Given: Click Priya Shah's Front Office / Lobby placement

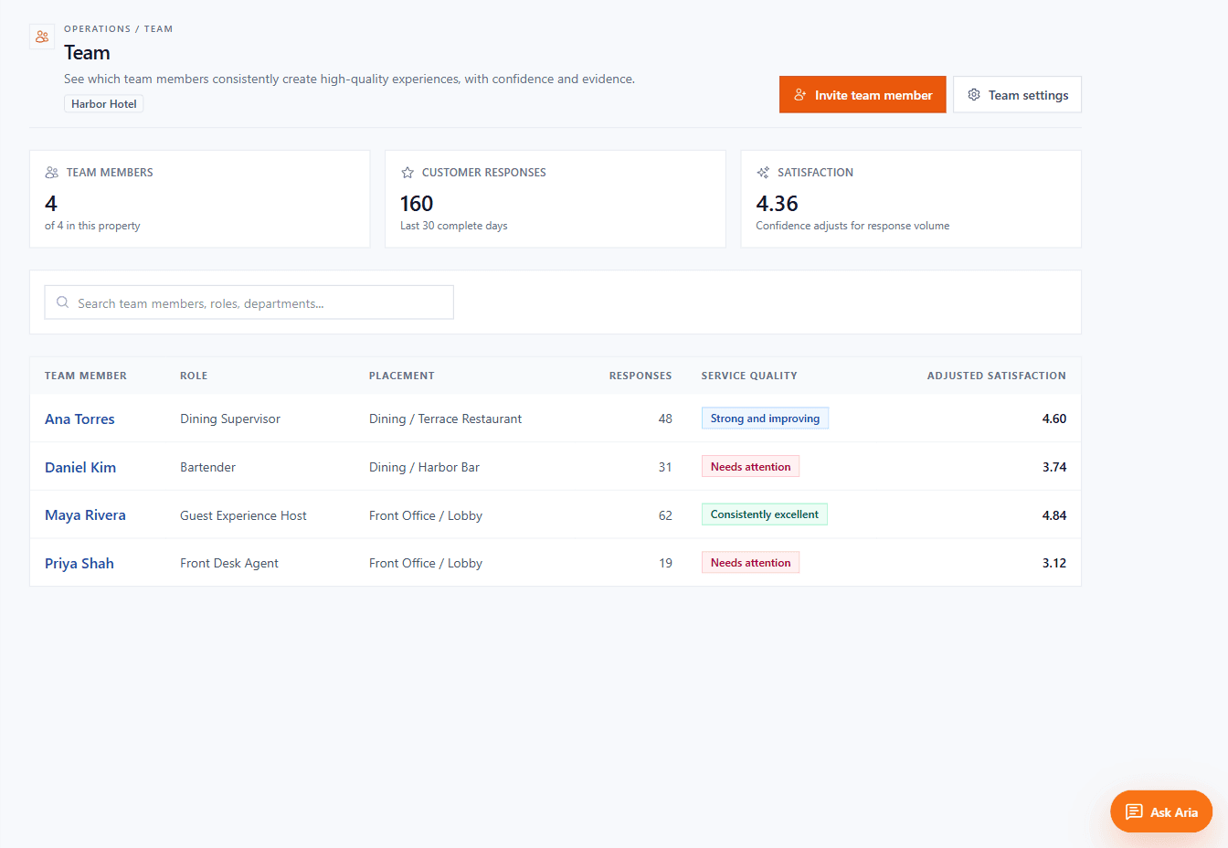Looking at the screenshot, I should click(426, 563).
